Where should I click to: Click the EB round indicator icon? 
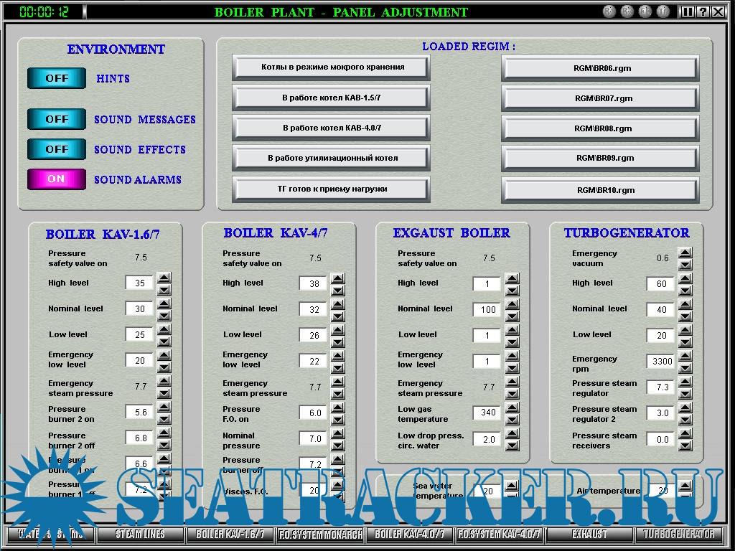(x=645, y=11)
